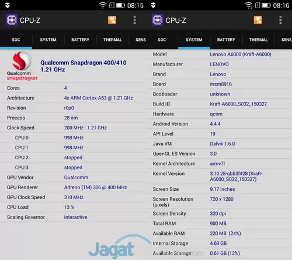Viewport: 292px width, 260px height.
Task: Select the Scaling Governor interactive row
Action: (x=72, y=217)
